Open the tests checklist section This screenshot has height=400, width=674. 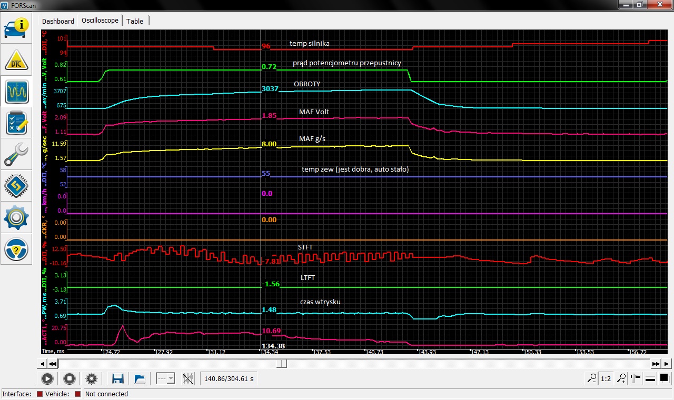pos(16,123)
